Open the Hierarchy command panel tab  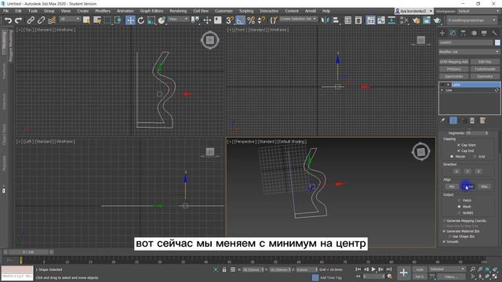[464, 33]
